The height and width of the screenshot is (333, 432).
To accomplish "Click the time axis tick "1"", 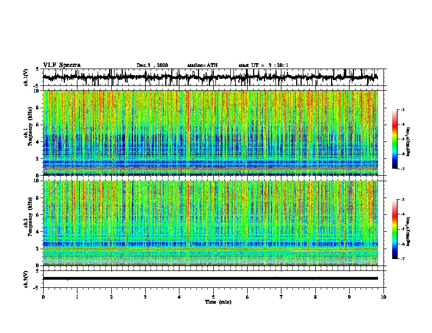I will click(x=77, y=297).
